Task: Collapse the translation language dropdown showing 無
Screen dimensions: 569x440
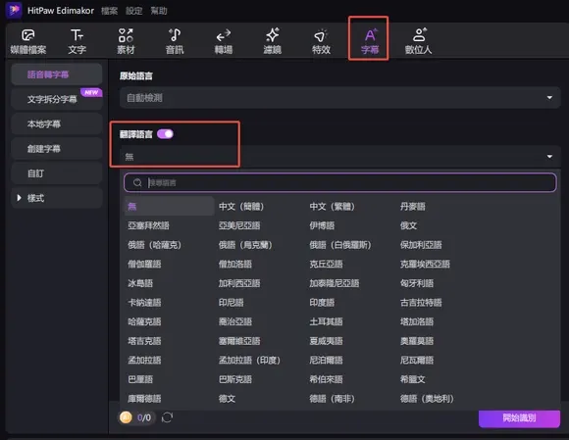Action: (x=340, y=157)
